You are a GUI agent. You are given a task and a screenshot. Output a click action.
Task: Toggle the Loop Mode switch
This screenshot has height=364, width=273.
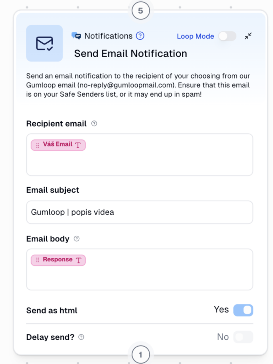[227, 36]
